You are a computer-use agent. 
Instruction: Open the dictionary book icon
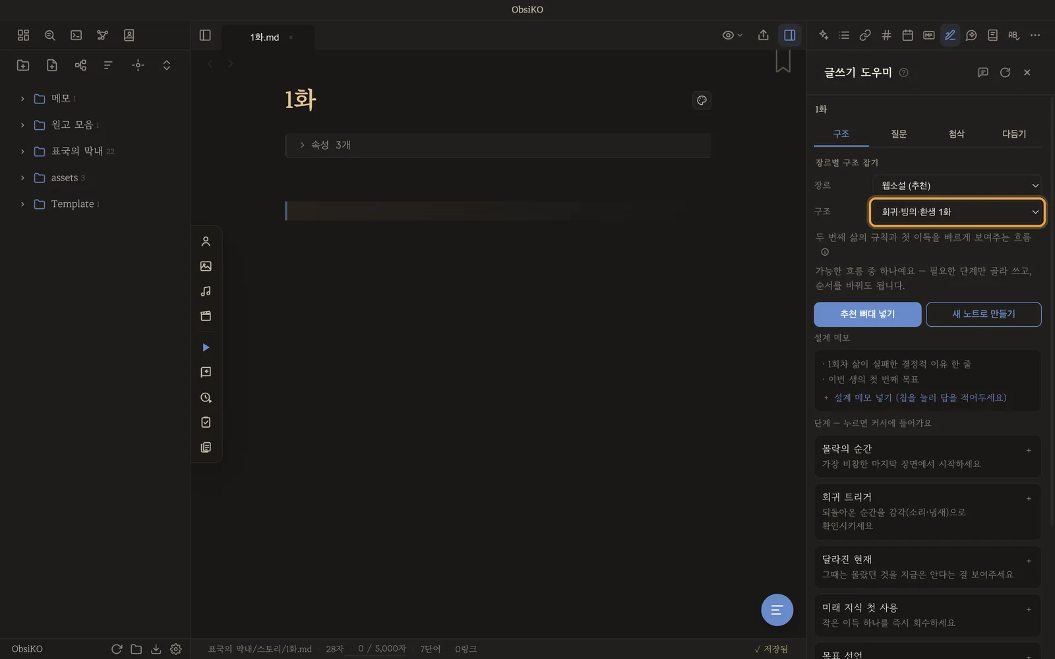992,35
